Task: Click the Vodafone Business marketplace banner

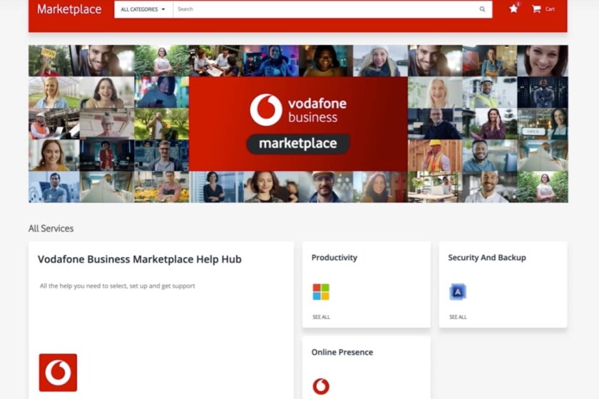Action: click(298, 124)
